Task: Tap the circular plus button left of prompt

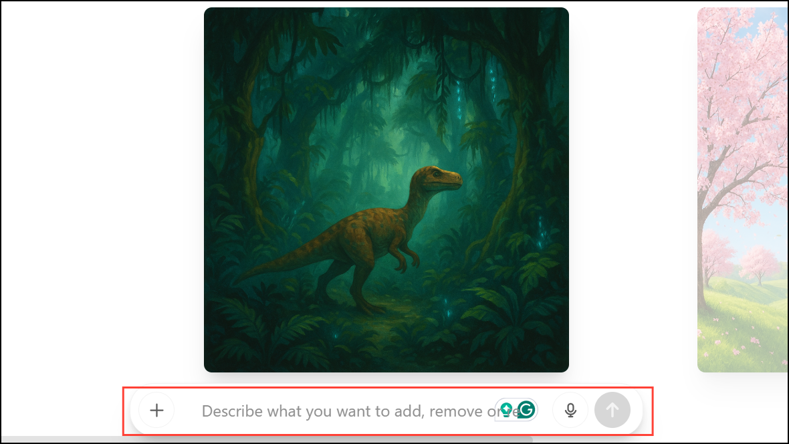Action: [157, 411]
